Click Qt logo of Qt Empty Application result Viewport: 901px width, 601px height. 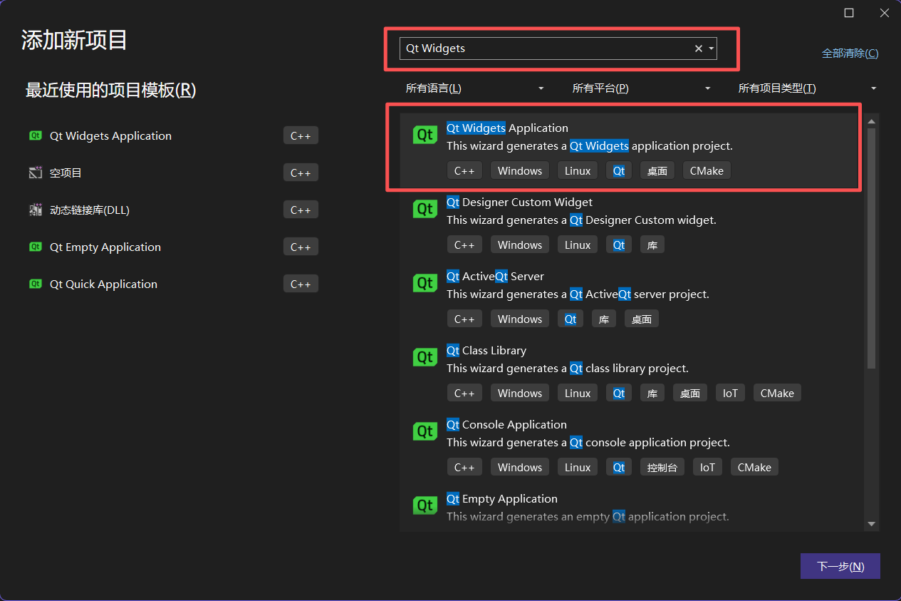425,505
